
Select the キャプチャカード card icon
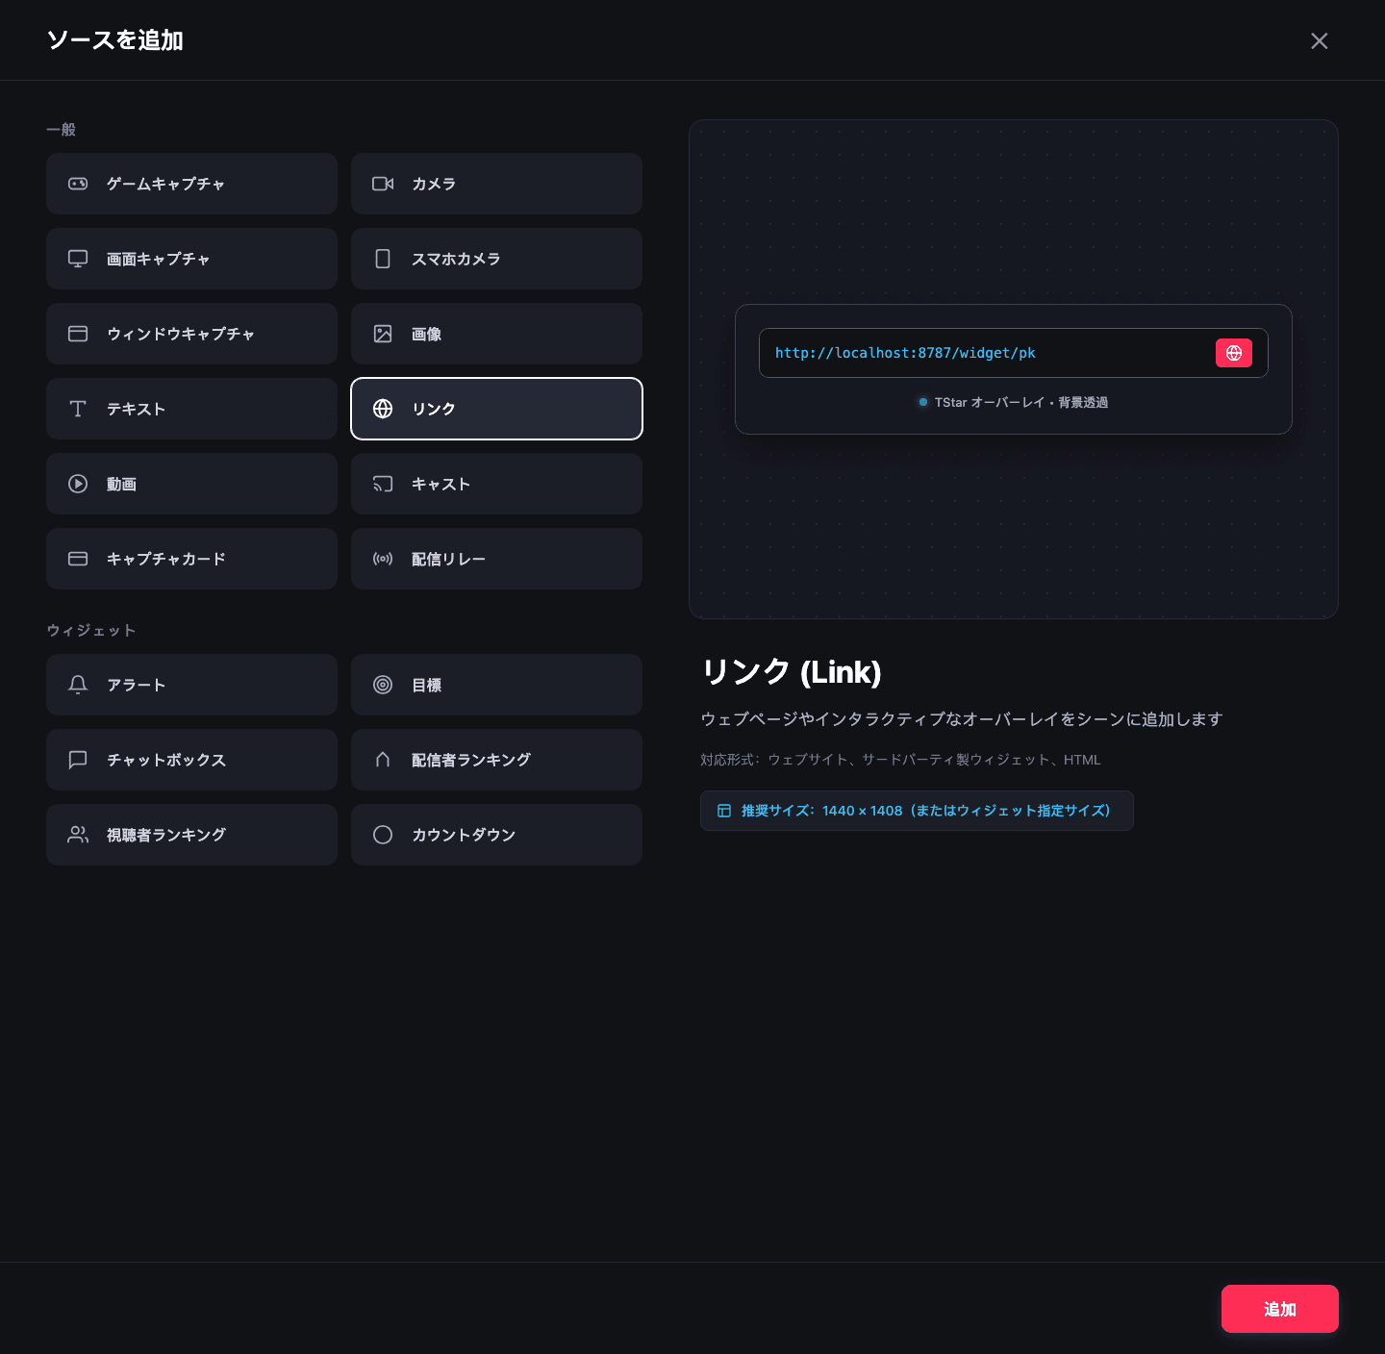coord(78,559)
